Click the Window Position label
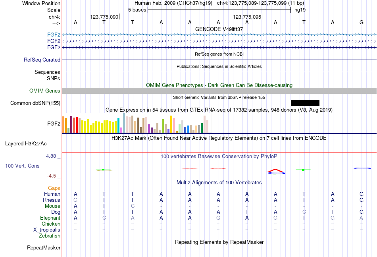 41,3
